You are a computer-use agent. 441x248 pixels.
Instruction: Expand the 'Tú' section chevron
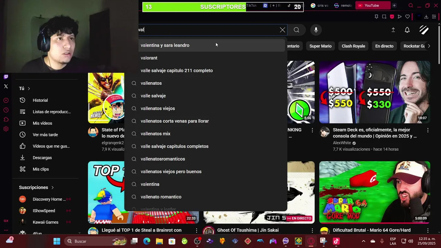point(29,89)
